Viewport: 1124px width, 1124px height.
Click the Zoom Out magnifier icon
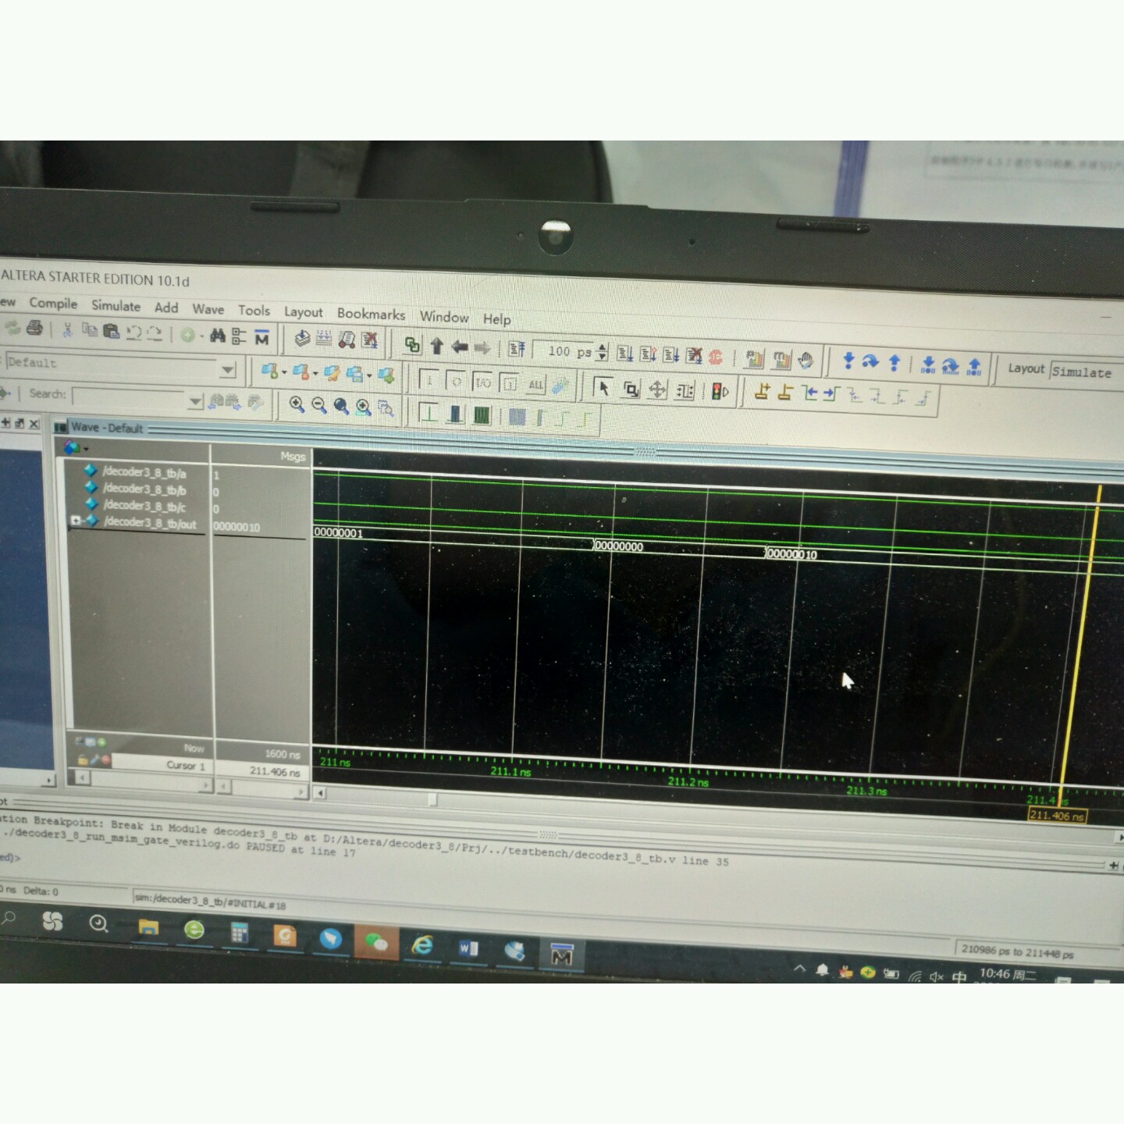pos(318,405)
